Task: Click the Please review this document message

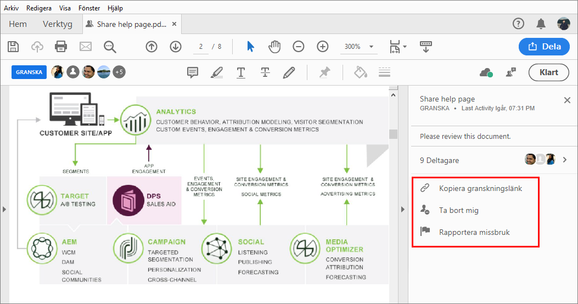Action: tap(465, 136)
